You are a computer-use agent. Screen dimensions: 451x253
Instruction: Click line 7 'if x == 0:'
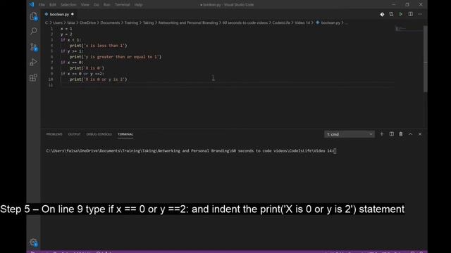[x=72, y=63]
